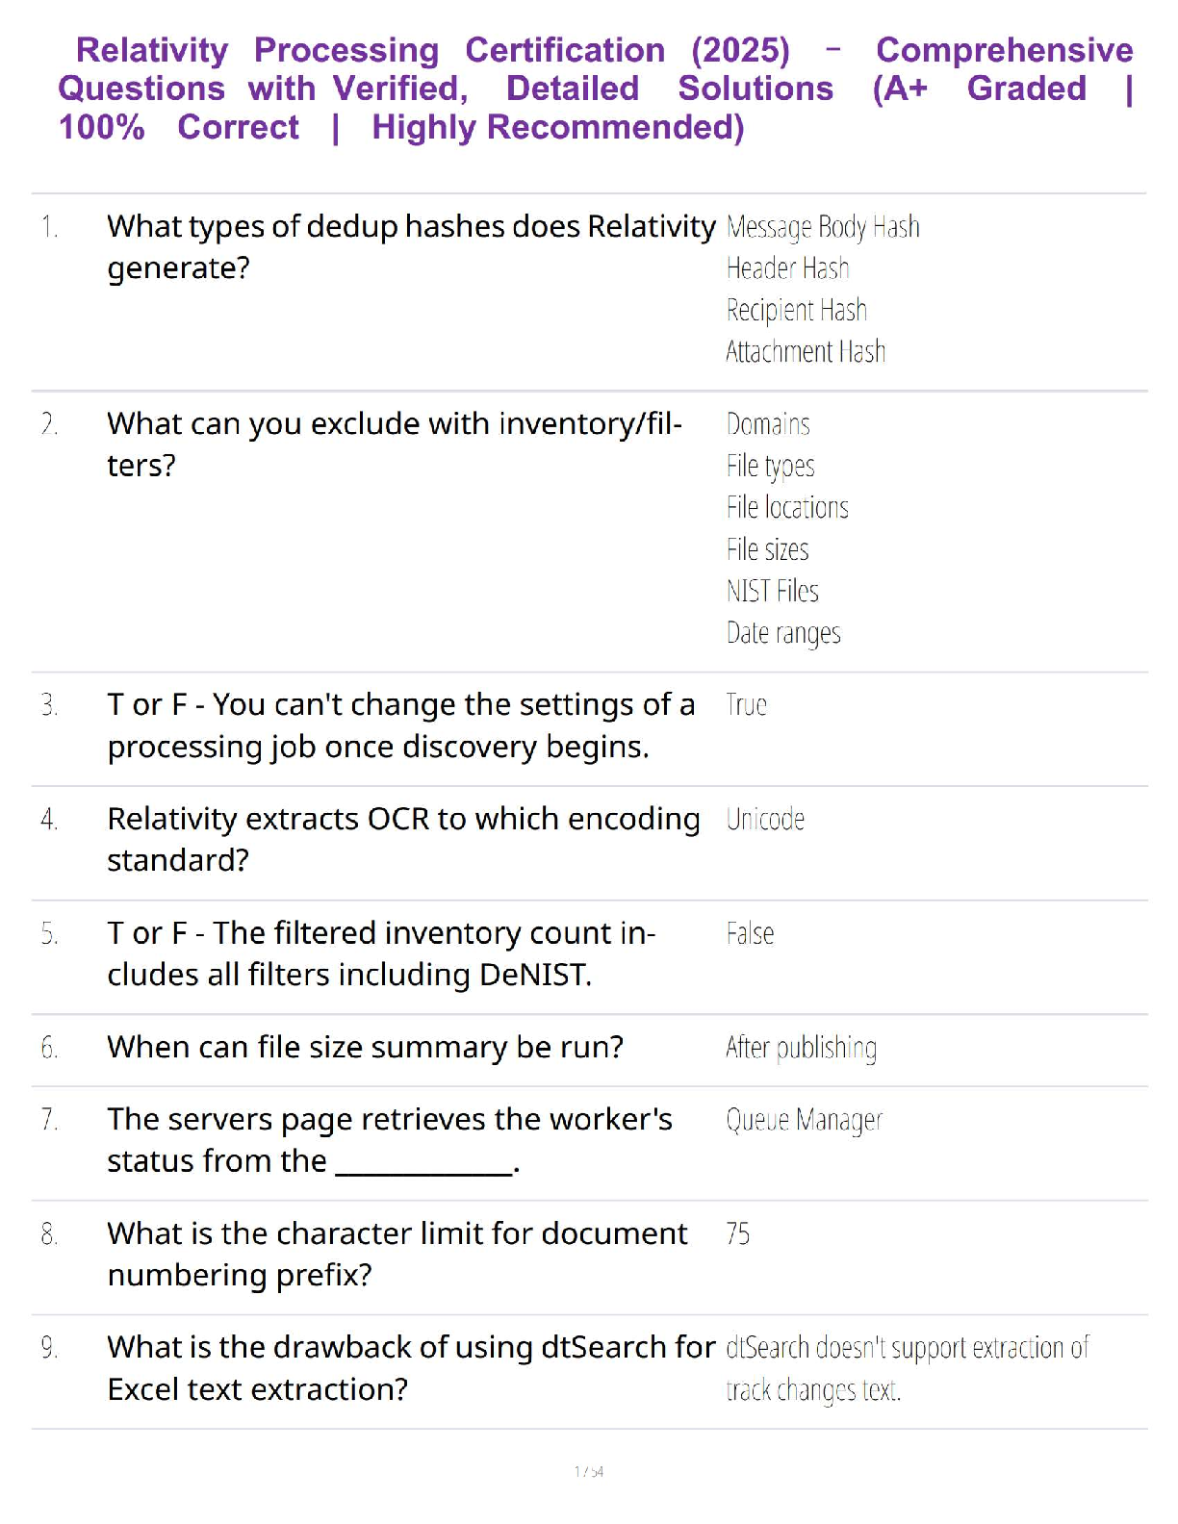This screenshot has width=1178, height=1524.
Task: Click question 3 about processing job settings
Action: coord(400,725)
